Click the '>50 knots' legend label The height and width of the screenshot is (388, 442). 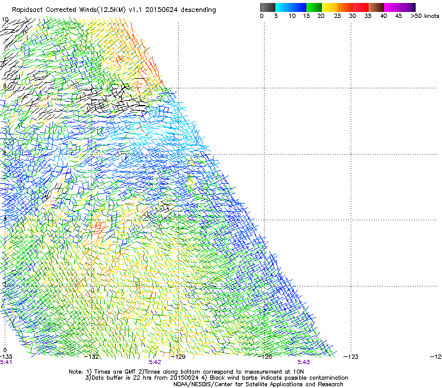(425, 16)
